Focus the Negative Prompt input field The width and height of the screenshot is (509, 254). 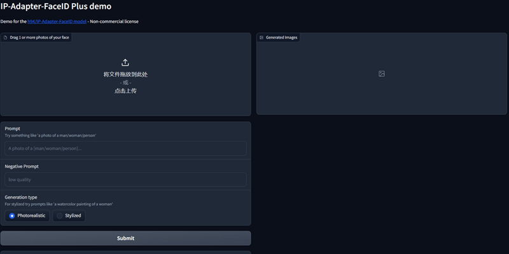pyautogui.click(x=125, y=180)
